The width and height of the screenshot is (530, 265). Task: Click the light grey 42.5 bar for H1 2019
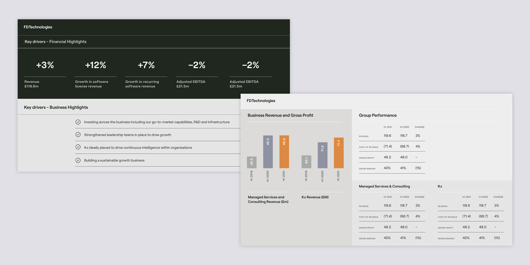pos(252,162)
